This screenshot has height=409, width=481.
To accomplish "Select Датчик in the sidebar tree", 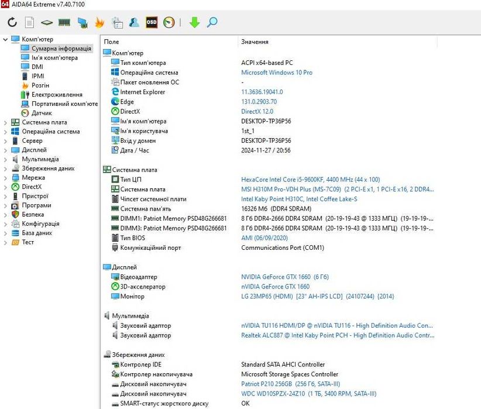I will click(42, 113).
